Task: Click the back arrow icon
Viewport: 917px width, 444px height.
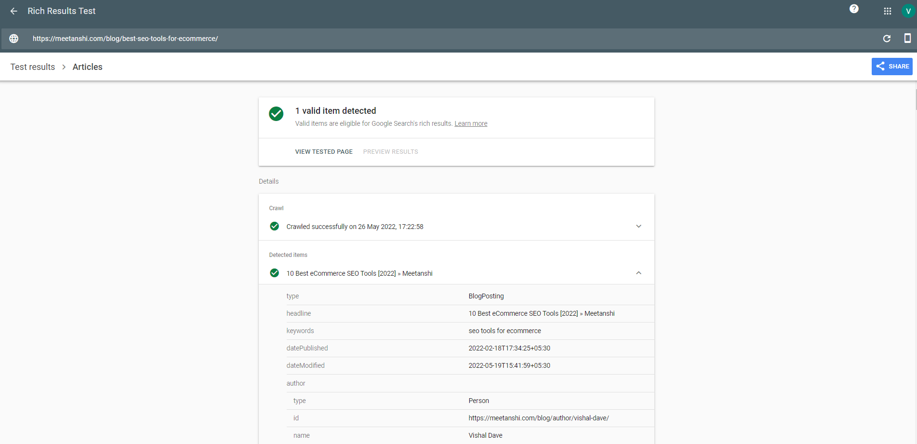Action: [x=14, y=11]
